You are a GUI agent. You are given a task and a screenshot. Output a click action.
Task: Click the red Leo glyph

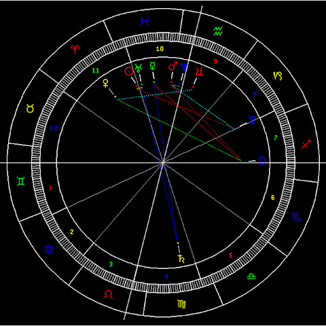coord(109,294)
